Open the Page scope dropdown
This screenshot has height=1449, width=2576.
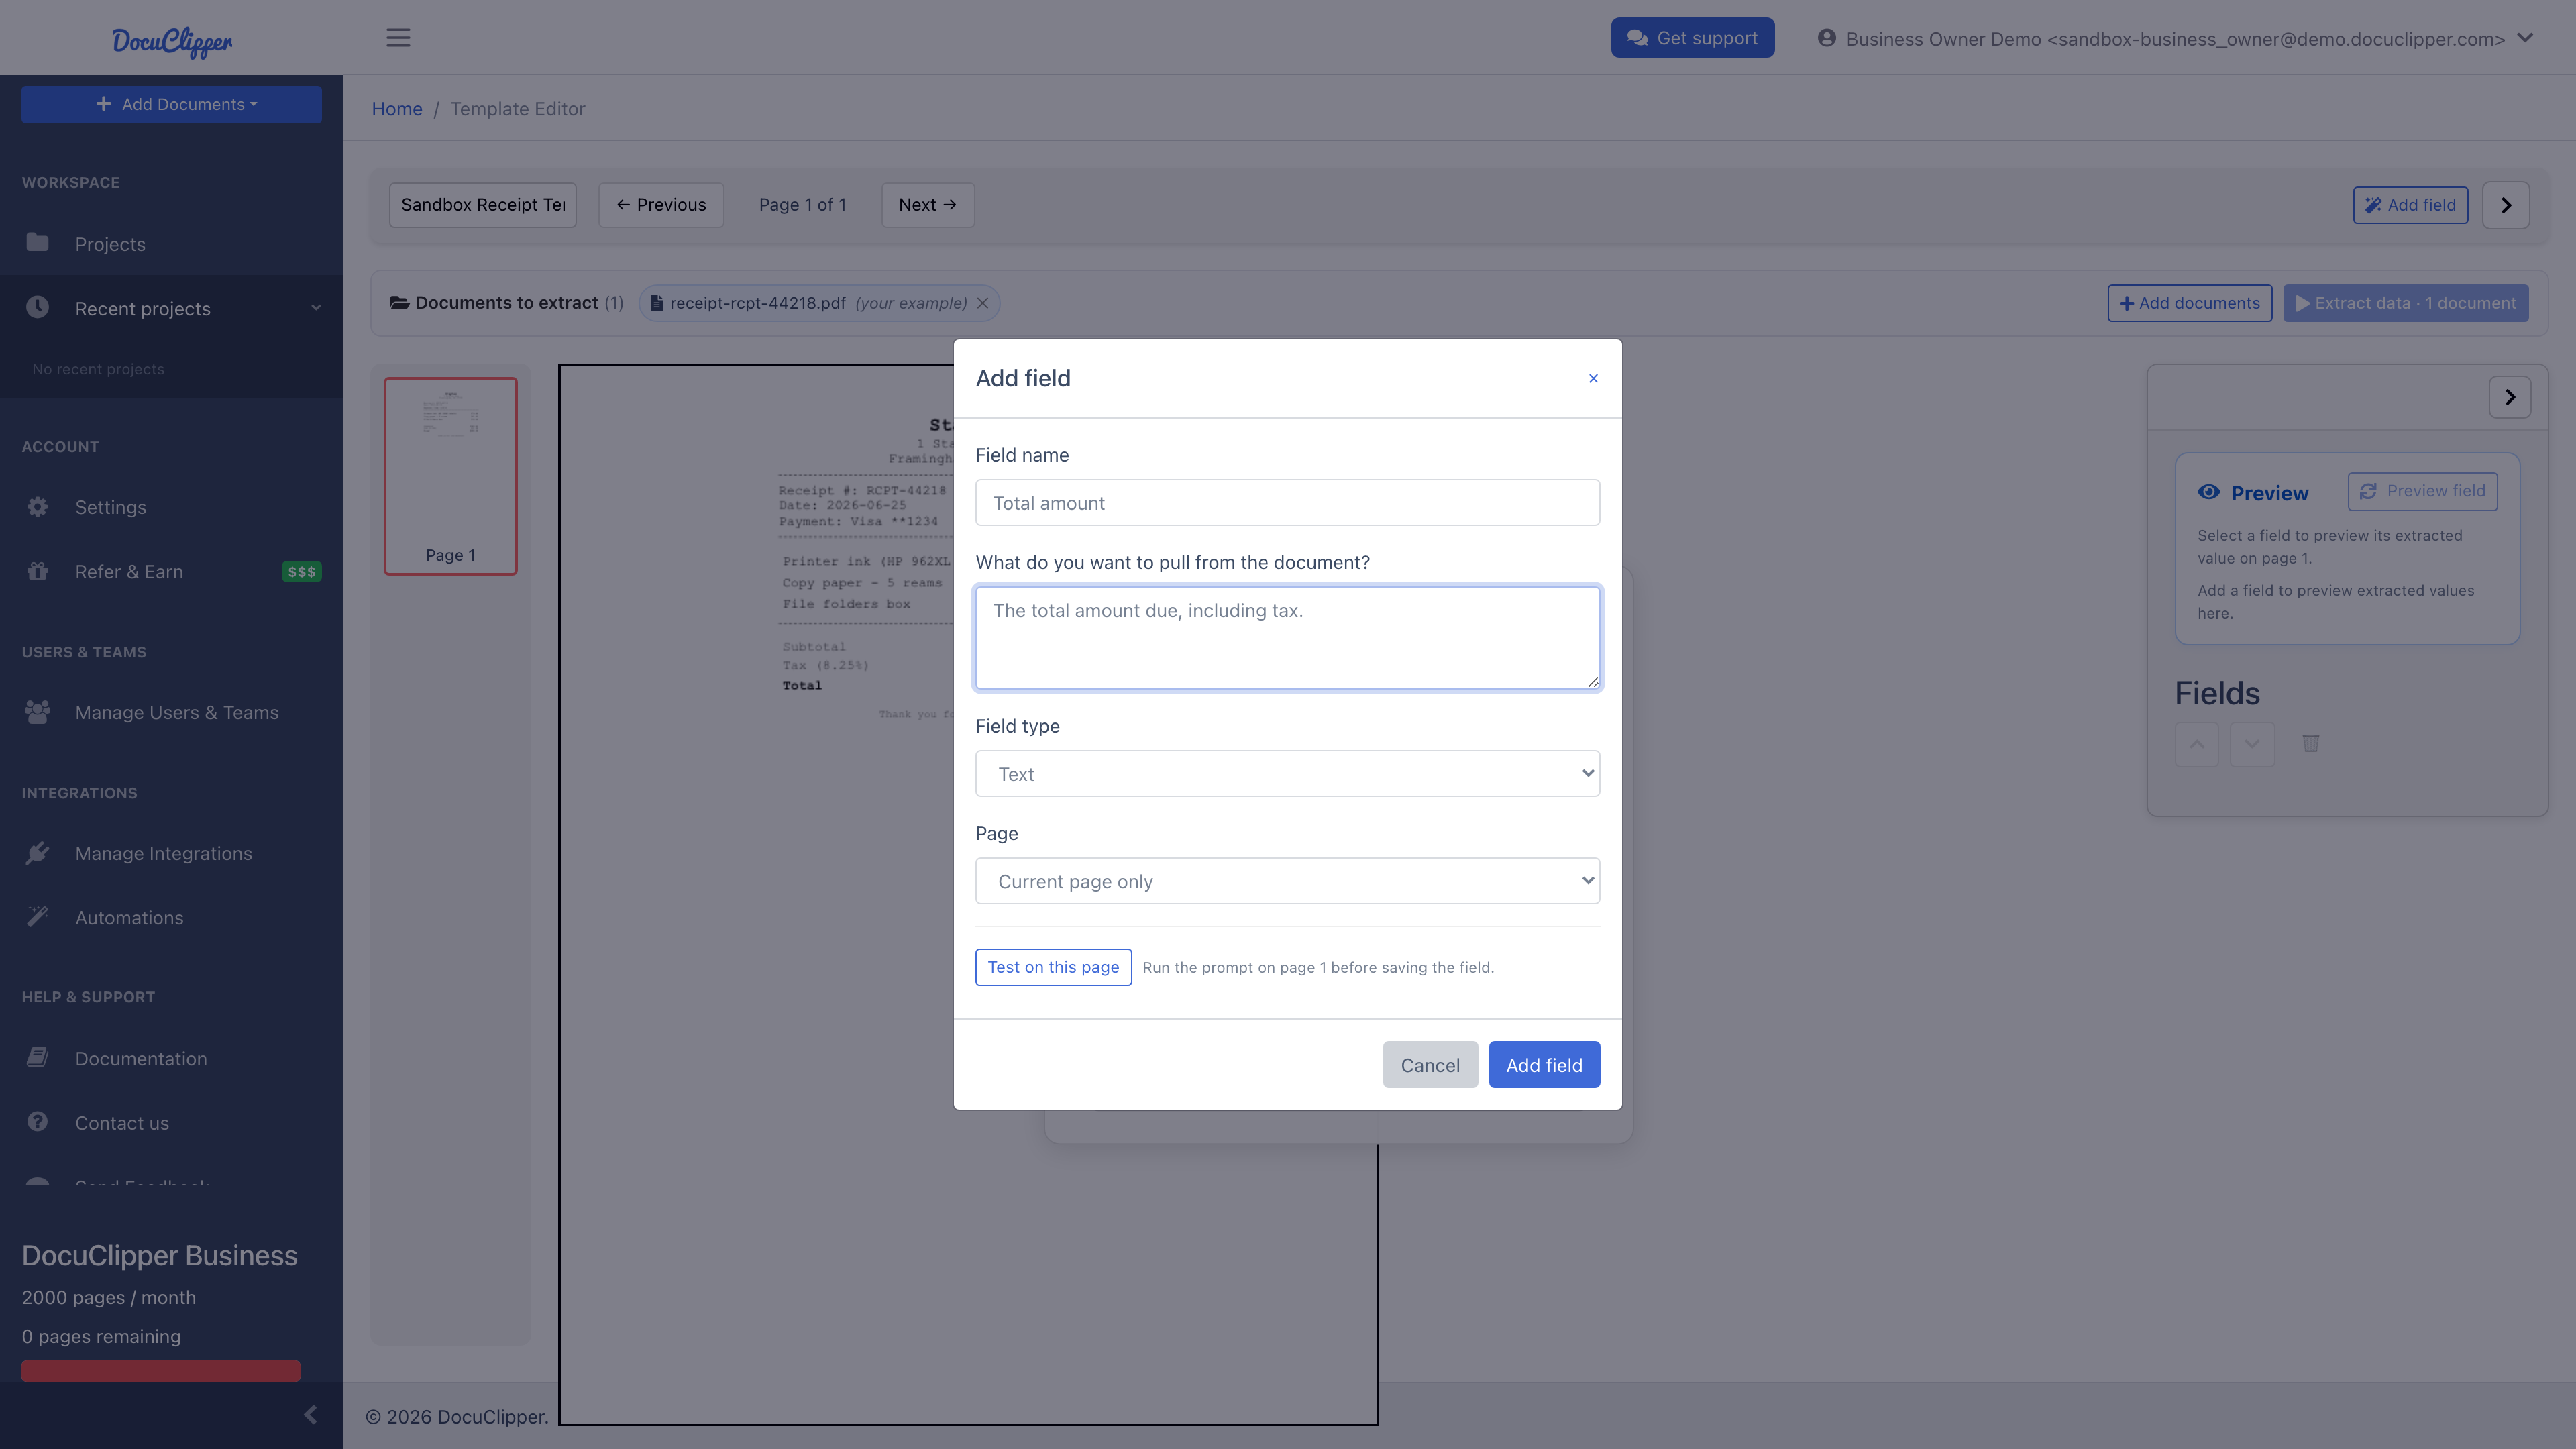[1287, 881]
